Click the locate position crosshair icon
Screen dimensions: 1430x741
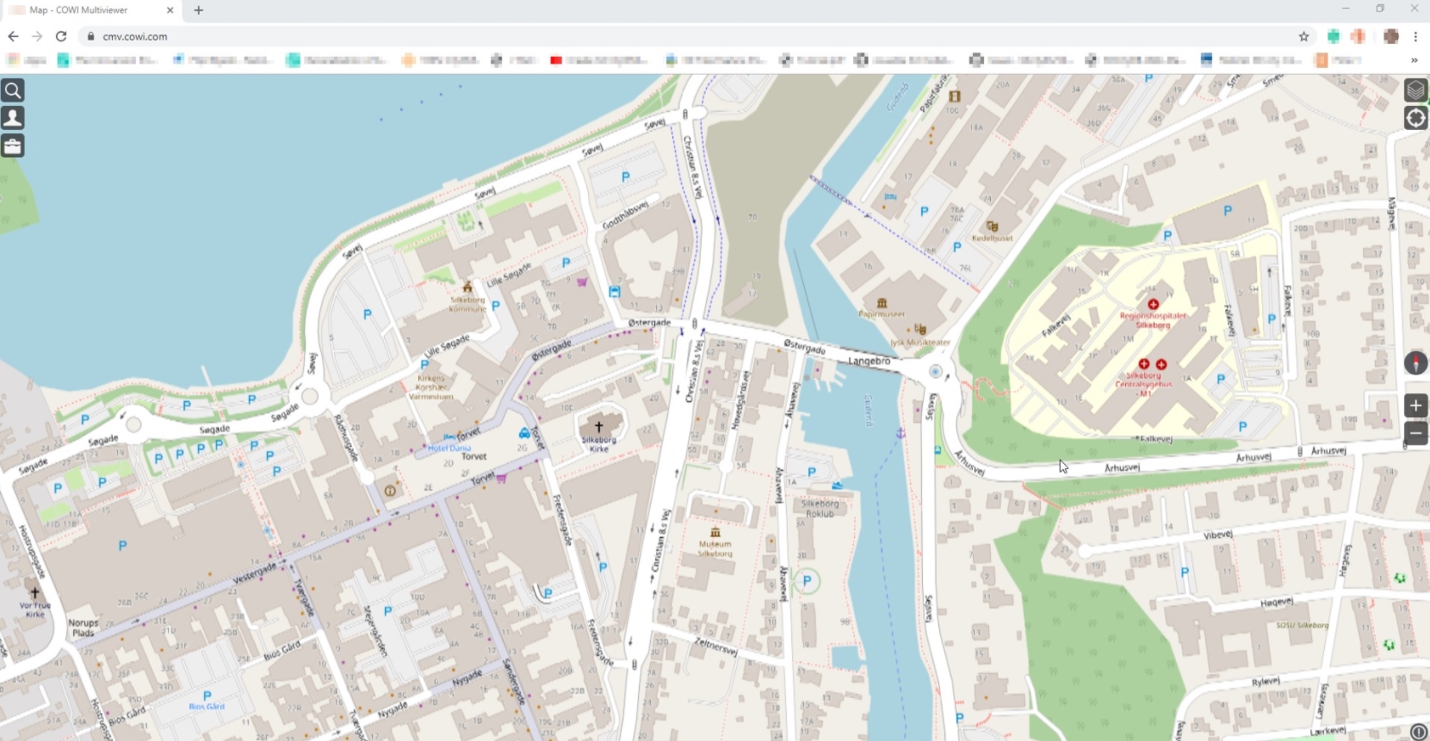coord(1415,118)
